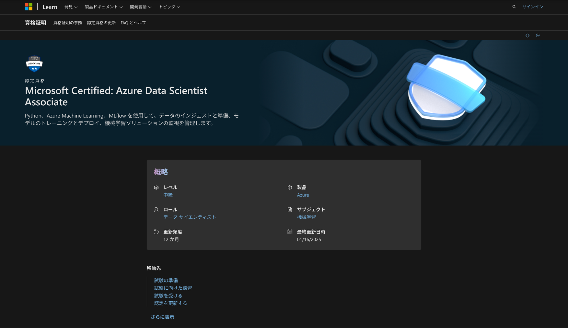This screenshot has width=568, height=328.
Task: Jump to 試験に向けた練習 section
Action: (173, 288)
